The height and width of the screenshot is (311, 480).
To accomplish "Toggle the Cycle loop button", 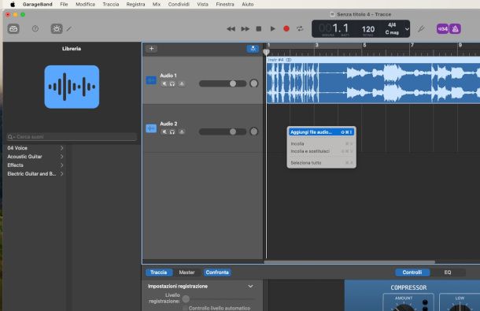I will 300,29.
